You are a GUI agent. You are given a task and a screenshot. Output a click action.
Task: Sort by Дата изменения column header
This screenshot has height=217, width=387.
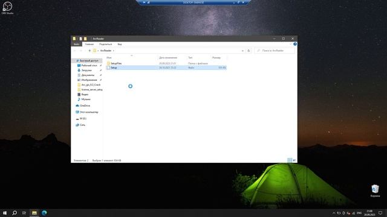[168, 58]
